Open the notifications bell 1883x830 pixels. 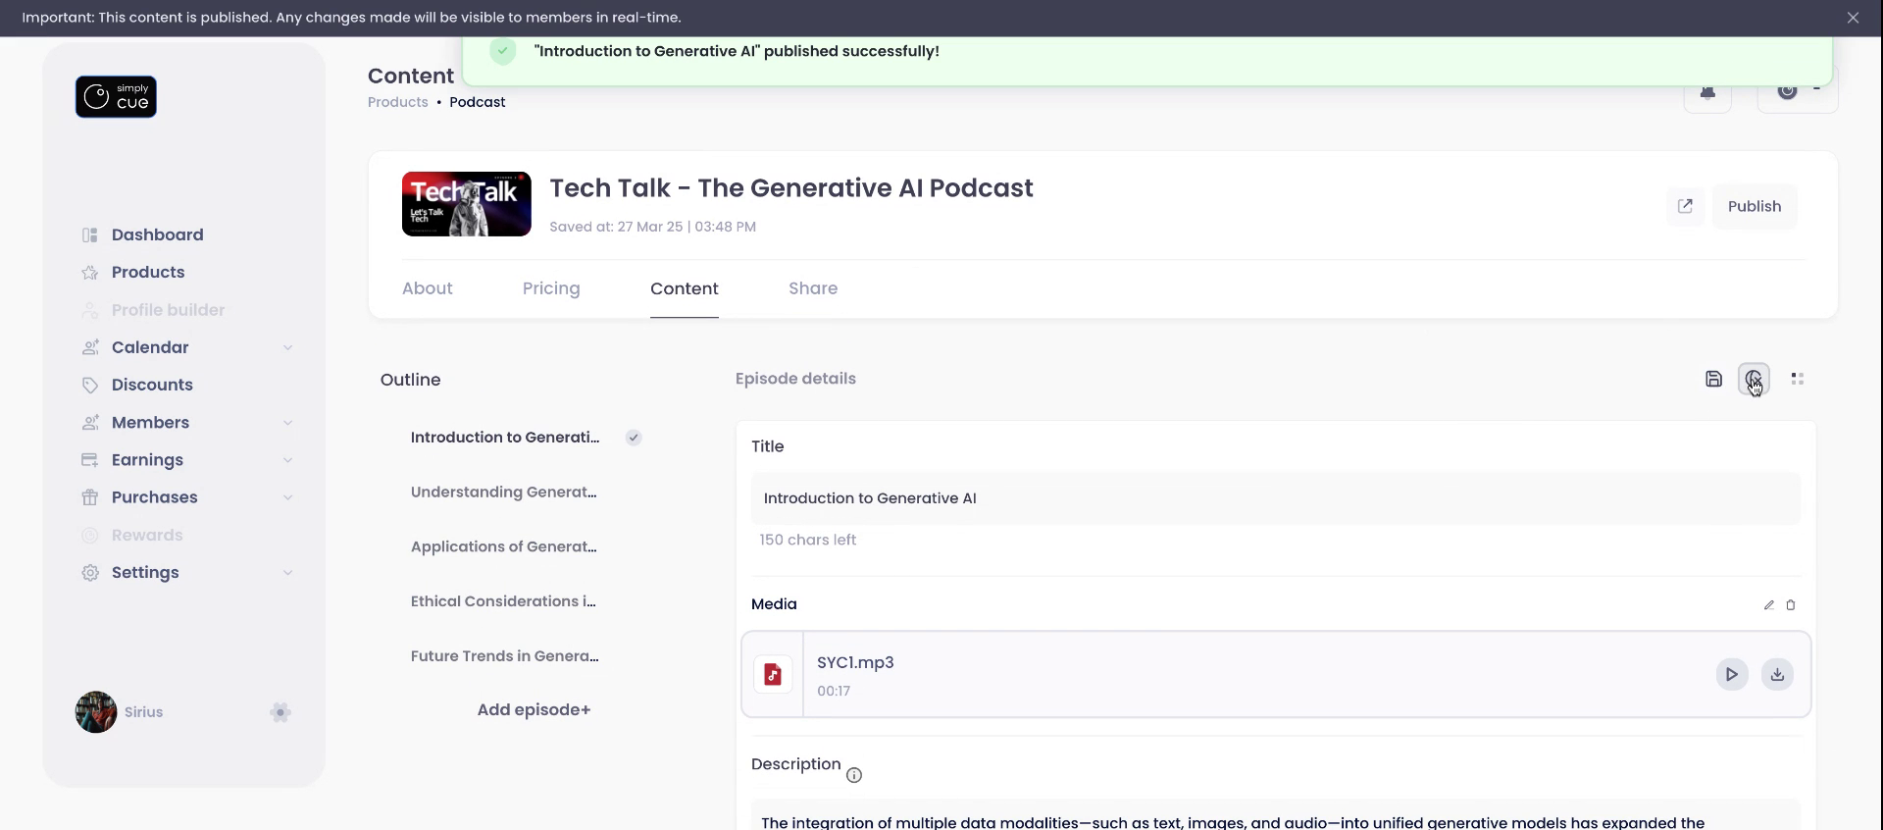pyautogui.click(x=1707, y=93)
